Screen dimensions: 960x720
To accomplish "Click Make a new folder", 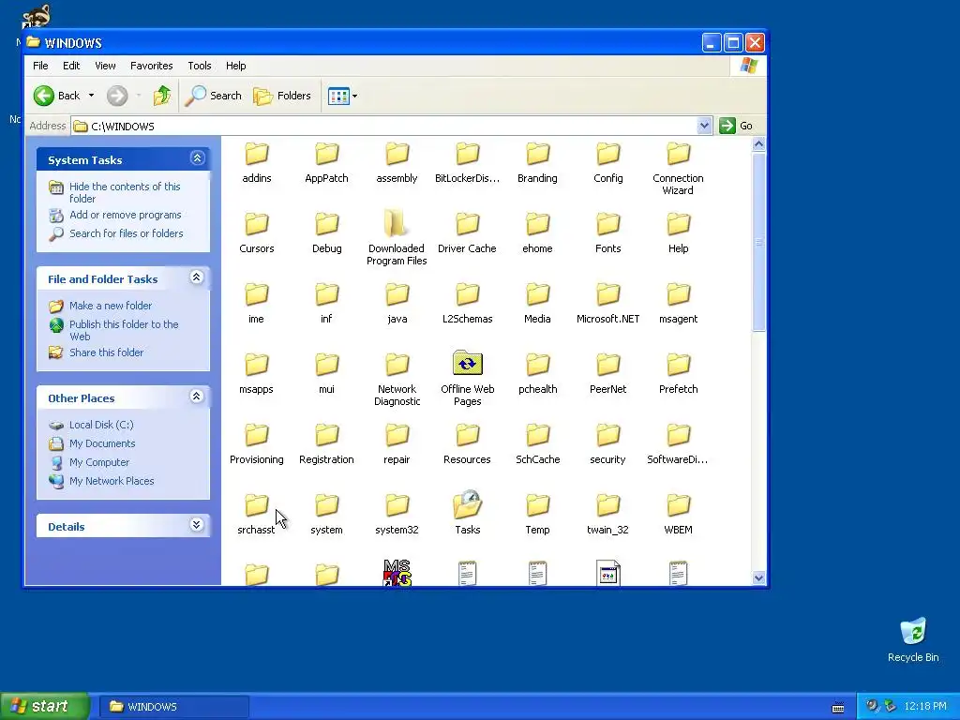I will [111, 306].
